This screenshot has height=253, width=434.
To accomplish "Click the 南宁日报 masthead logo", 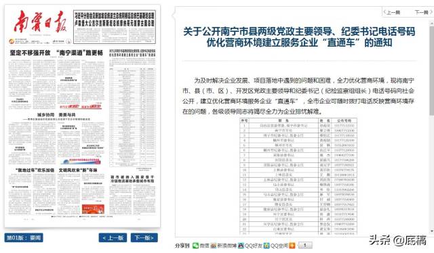I will (x=40, y=22).
